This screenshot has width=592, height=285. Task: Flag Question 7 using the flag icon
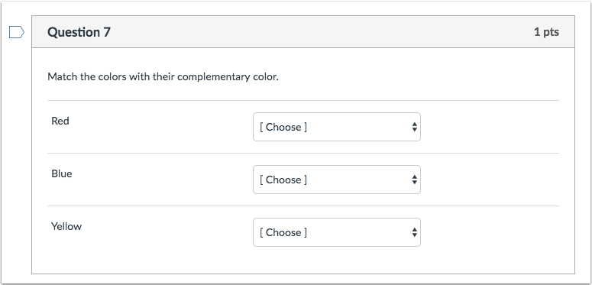[17, 32]
